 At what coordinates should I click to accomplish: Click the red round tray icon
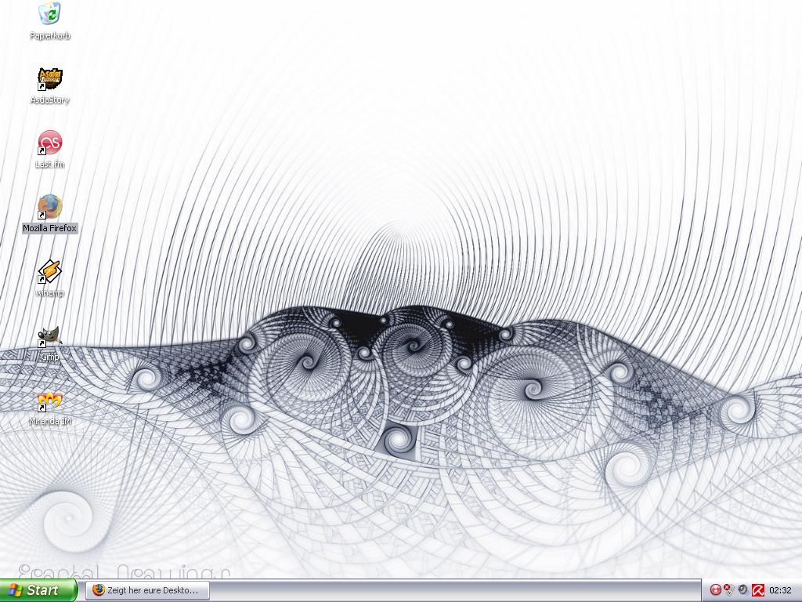pyautogui.click(x=715, y=590)
